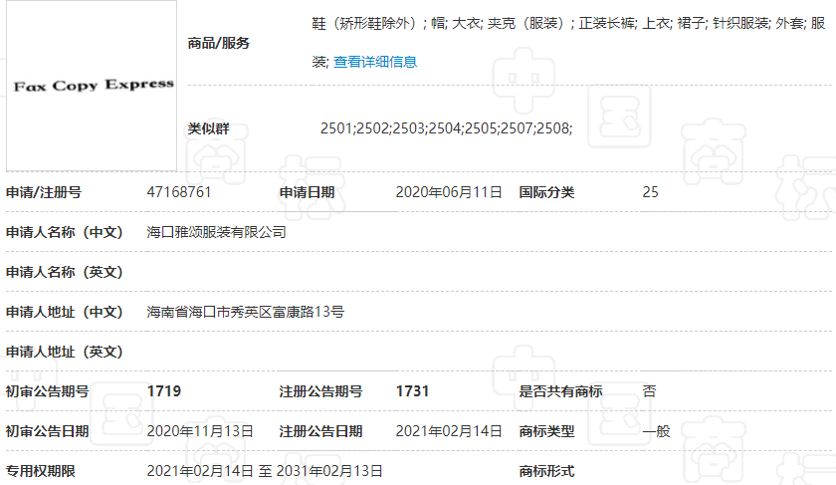This screenshot has width=836, height=485.
Task: Click the Fax Copy Express trademark image
Action: 92,86
